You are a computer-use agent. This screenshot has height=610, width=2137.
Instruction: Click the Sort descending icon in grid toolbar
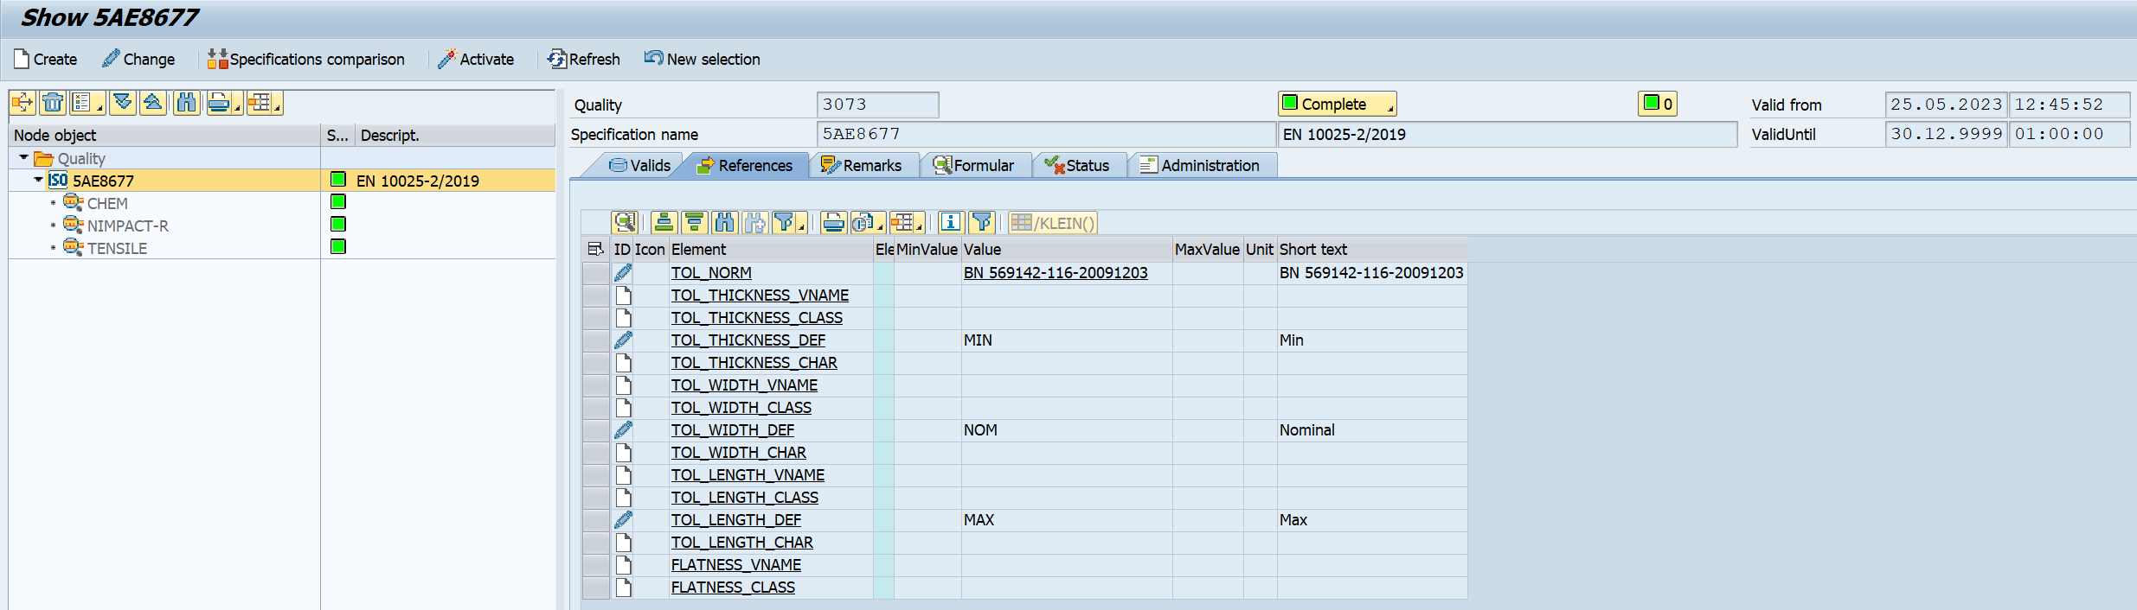pyautogui.click(x=694, y=223)
